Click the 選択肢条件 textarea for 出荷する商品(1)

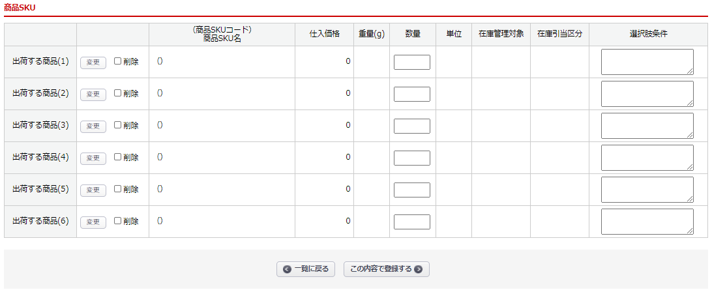pyautogui.click(x=647, y=62)
